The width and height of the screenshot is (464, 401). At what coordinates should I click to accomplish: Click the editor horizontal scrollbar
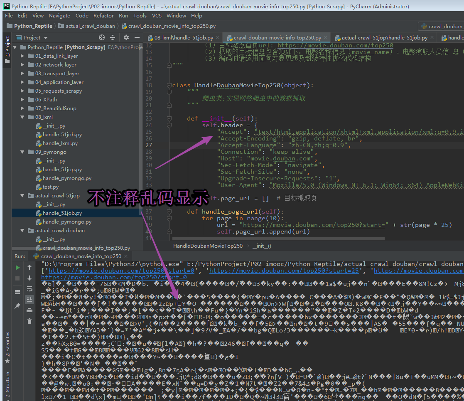tap(278, 238)
